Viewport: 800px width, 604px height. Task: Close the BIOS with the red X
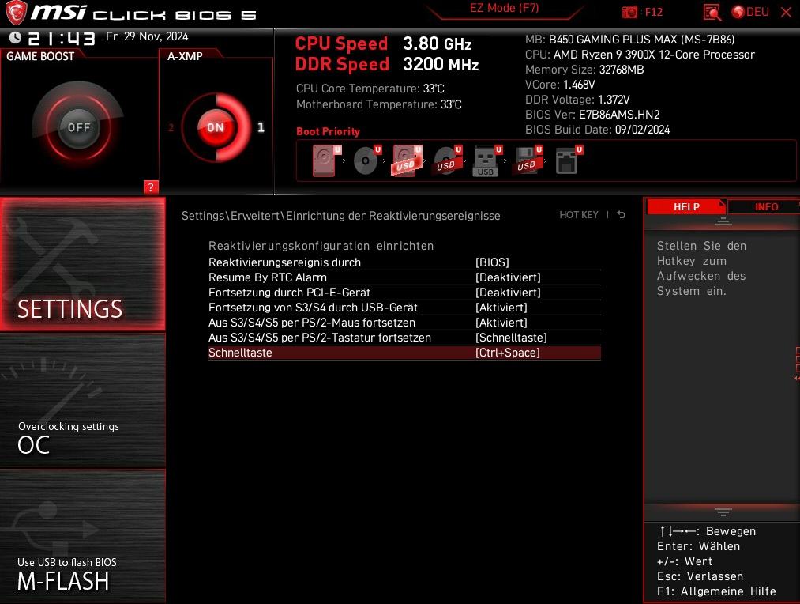[787, 12]
